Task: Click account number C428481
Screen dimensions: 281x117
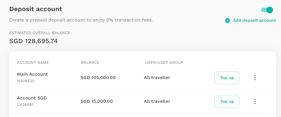Action: coord(25,105)
